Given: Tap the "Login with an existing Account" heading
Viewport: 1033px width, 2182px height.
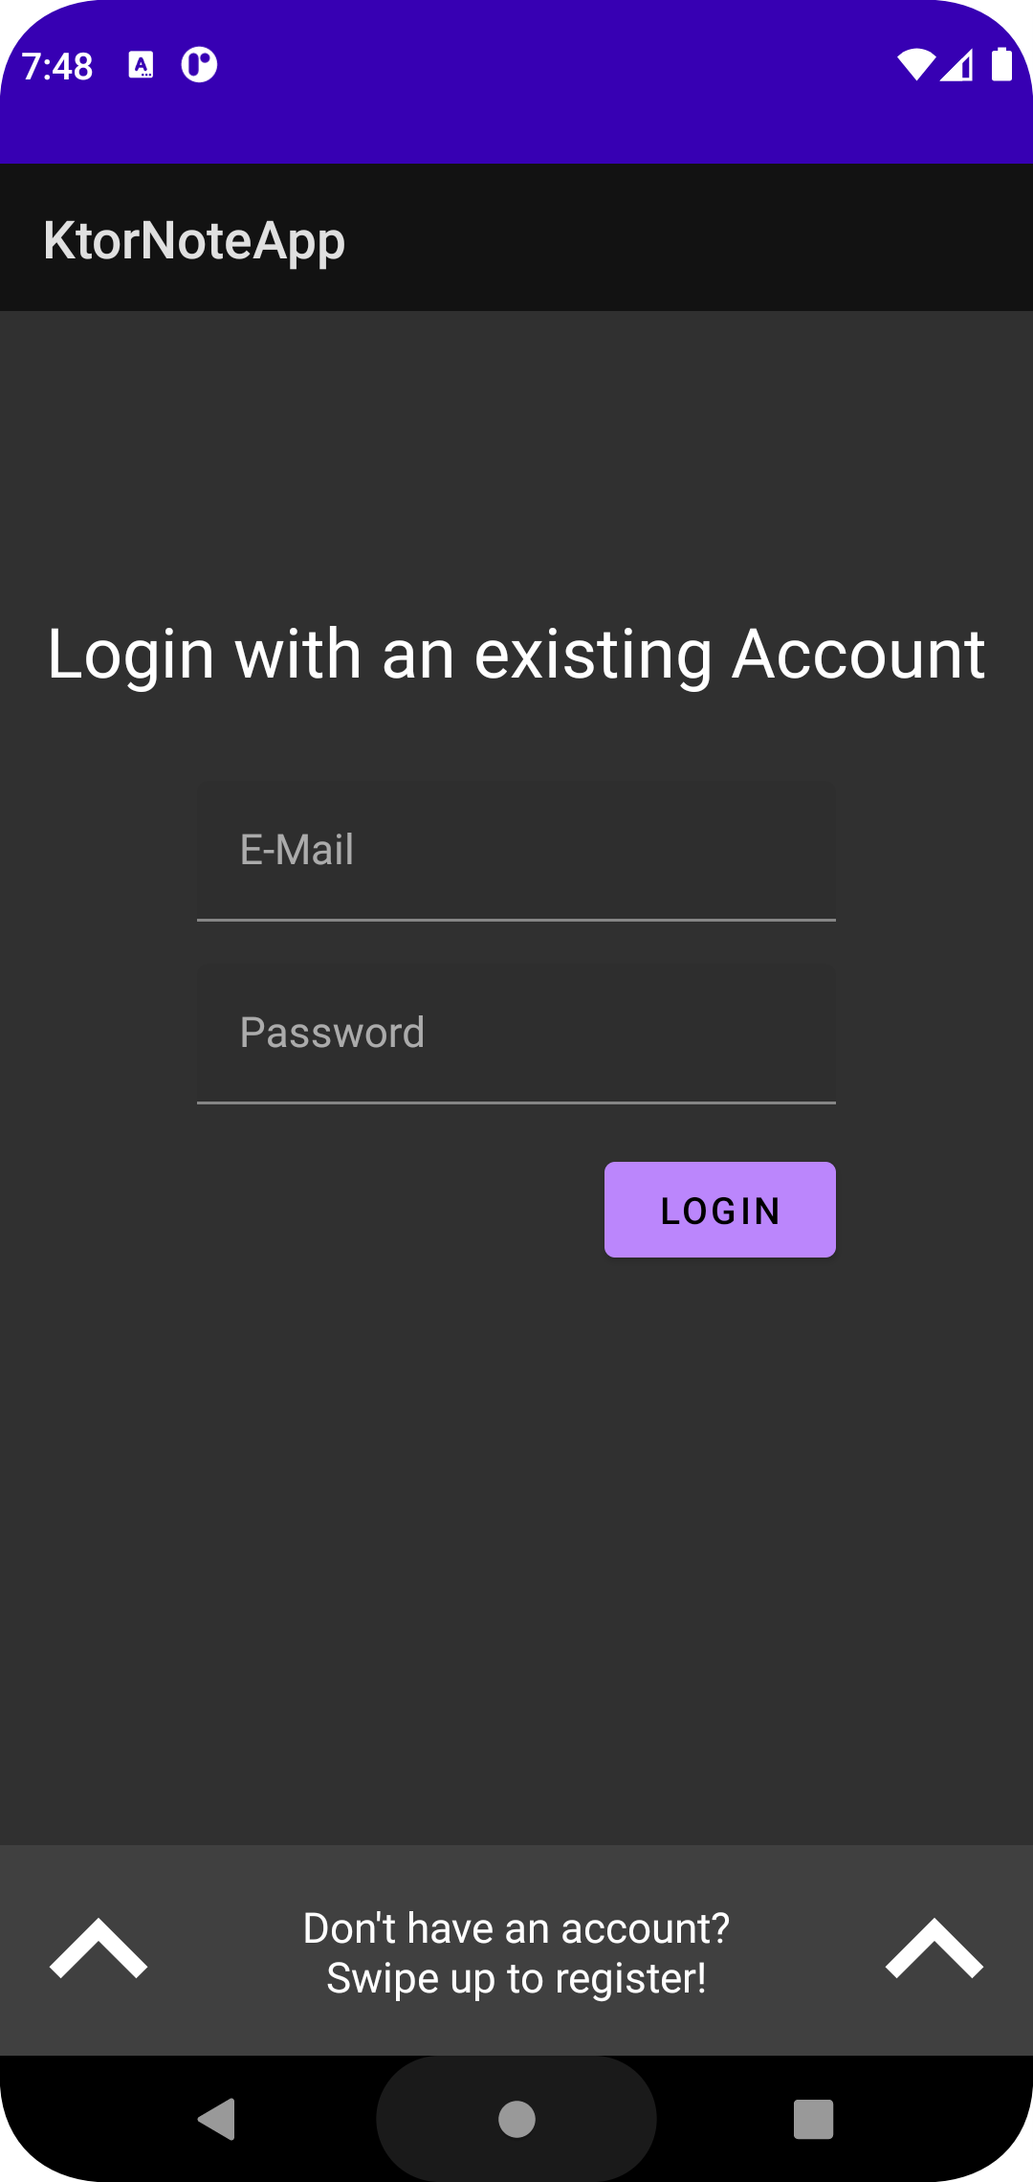Looking at the screenshot, I should coord(516,655).
